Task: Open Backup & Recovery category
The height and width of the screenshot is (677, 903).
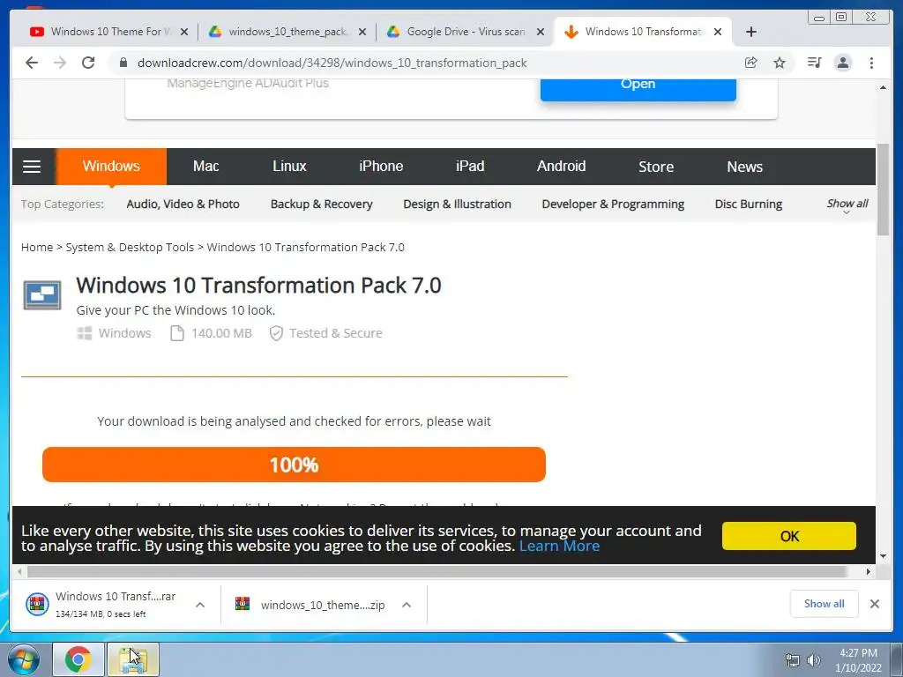Action: [321, 205]
